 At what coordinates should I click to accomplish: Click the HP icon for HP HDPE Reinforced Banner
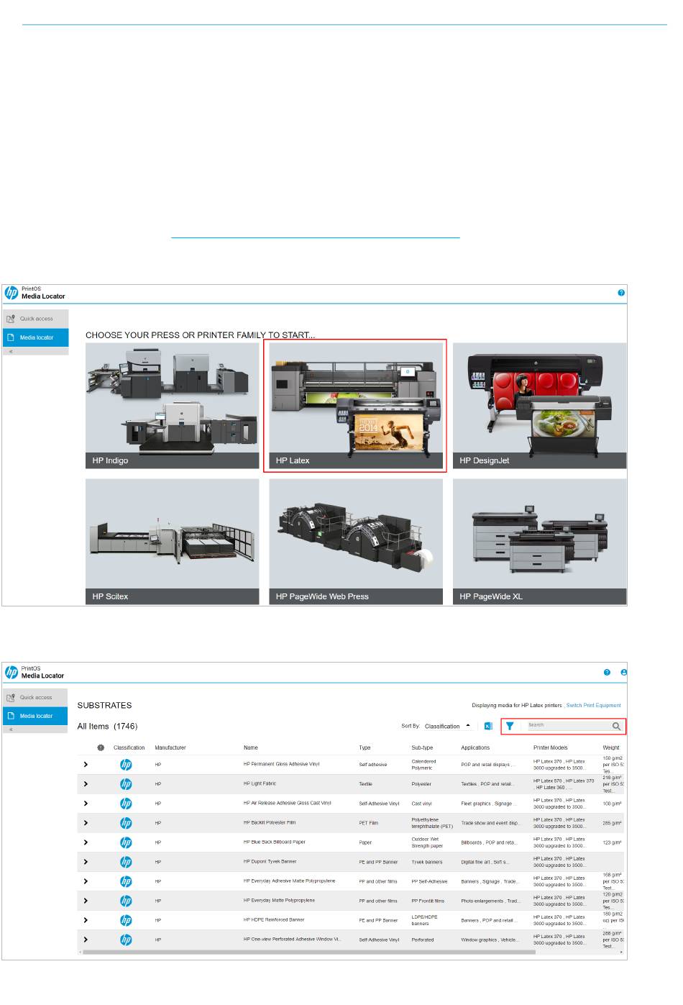coord(126,920)
